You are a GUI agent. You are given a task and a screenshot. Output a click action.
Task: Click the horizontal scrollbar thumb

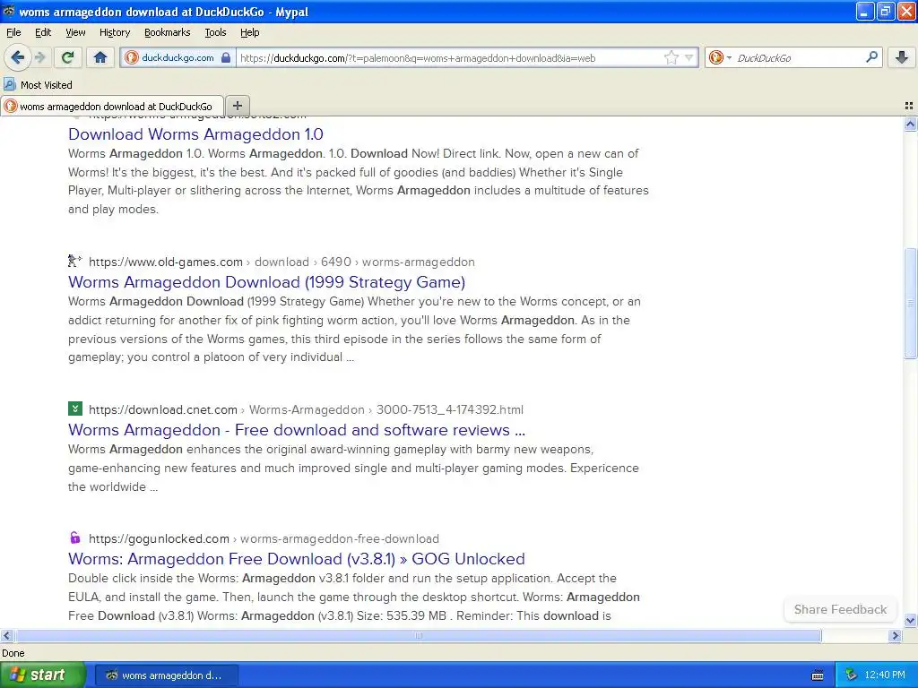pos(418,635)
